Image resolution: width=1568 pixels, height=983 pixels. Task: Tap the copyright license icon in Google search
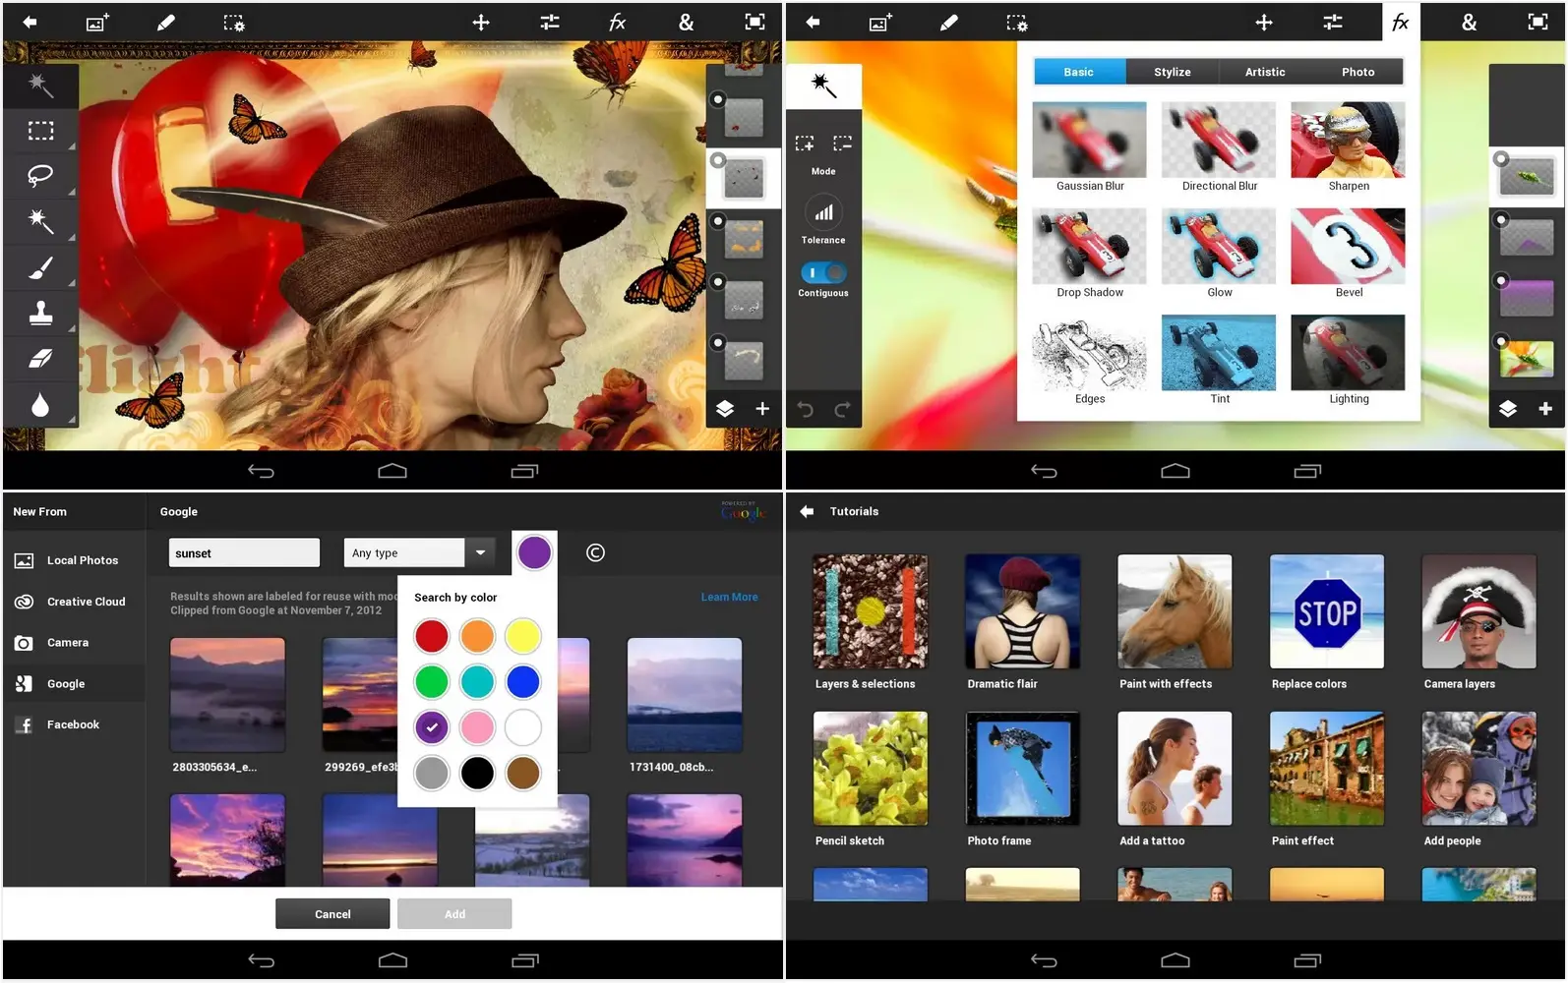pos(595,552)
